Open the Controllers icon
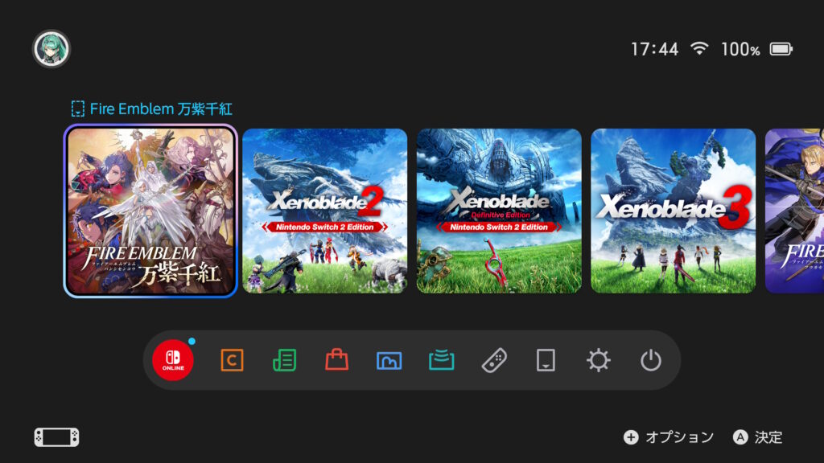Image resolution: width=824 pixels, height=463 pixels. point(494,361)
